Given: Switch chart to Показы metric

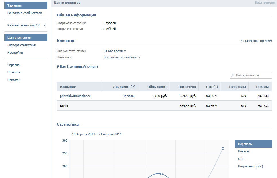Looking at the screenshot, I should (243, 151).
